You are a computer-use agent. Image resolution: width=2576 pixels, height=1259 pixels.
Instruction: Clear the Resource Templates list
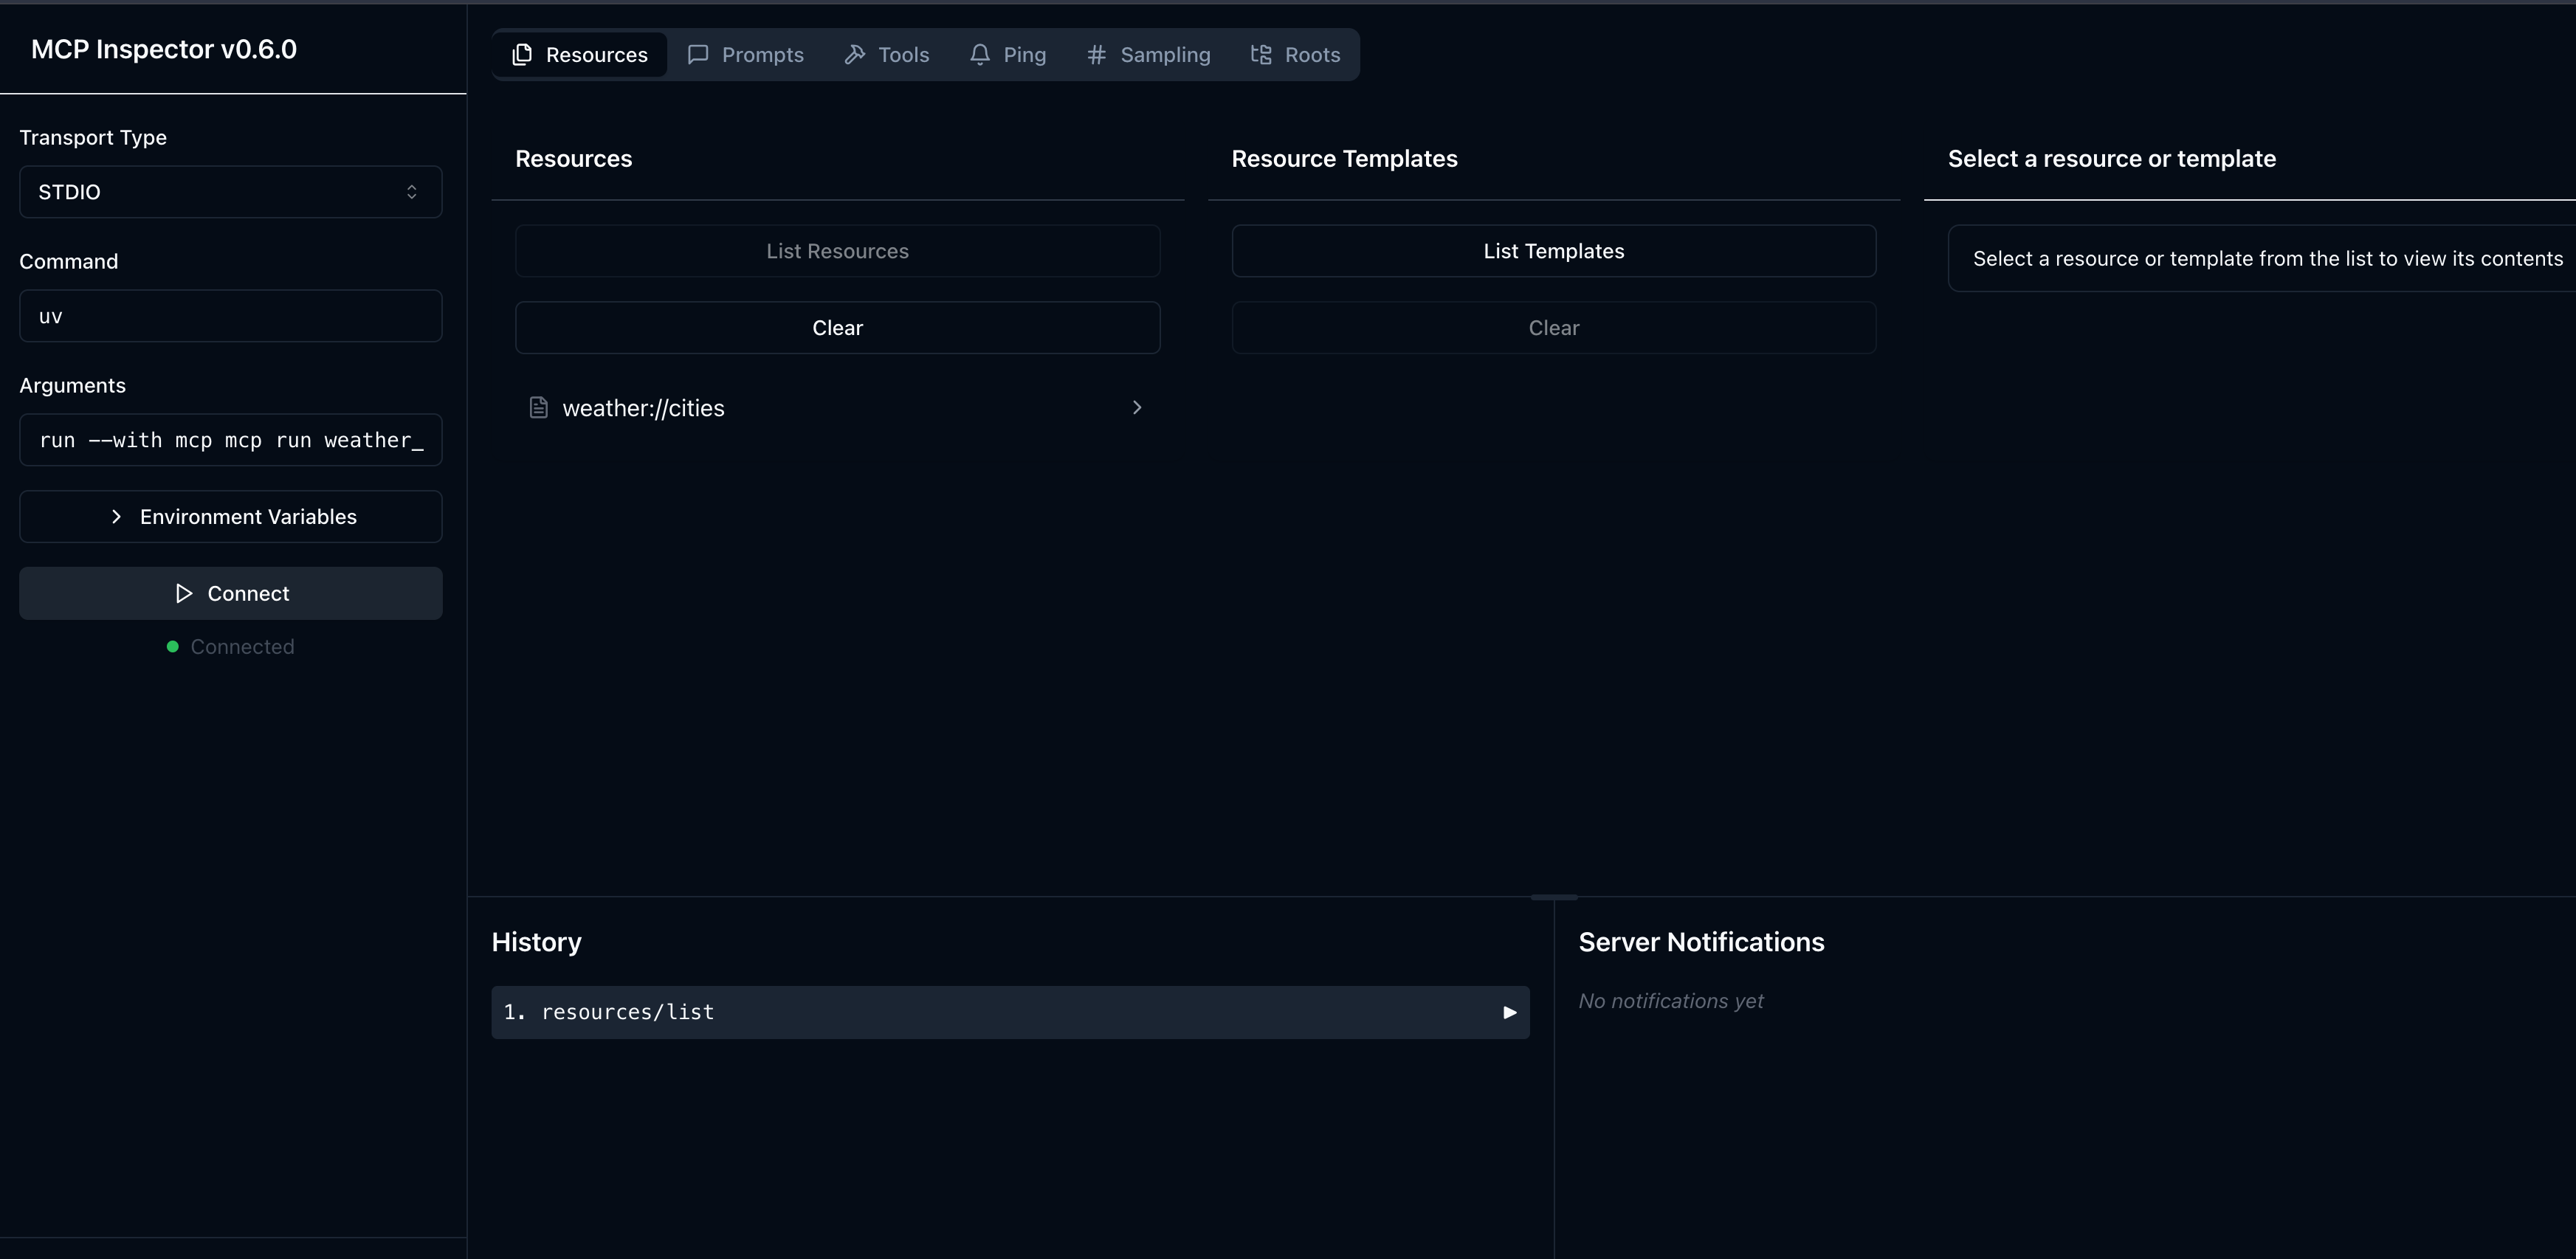[1554, 328]
